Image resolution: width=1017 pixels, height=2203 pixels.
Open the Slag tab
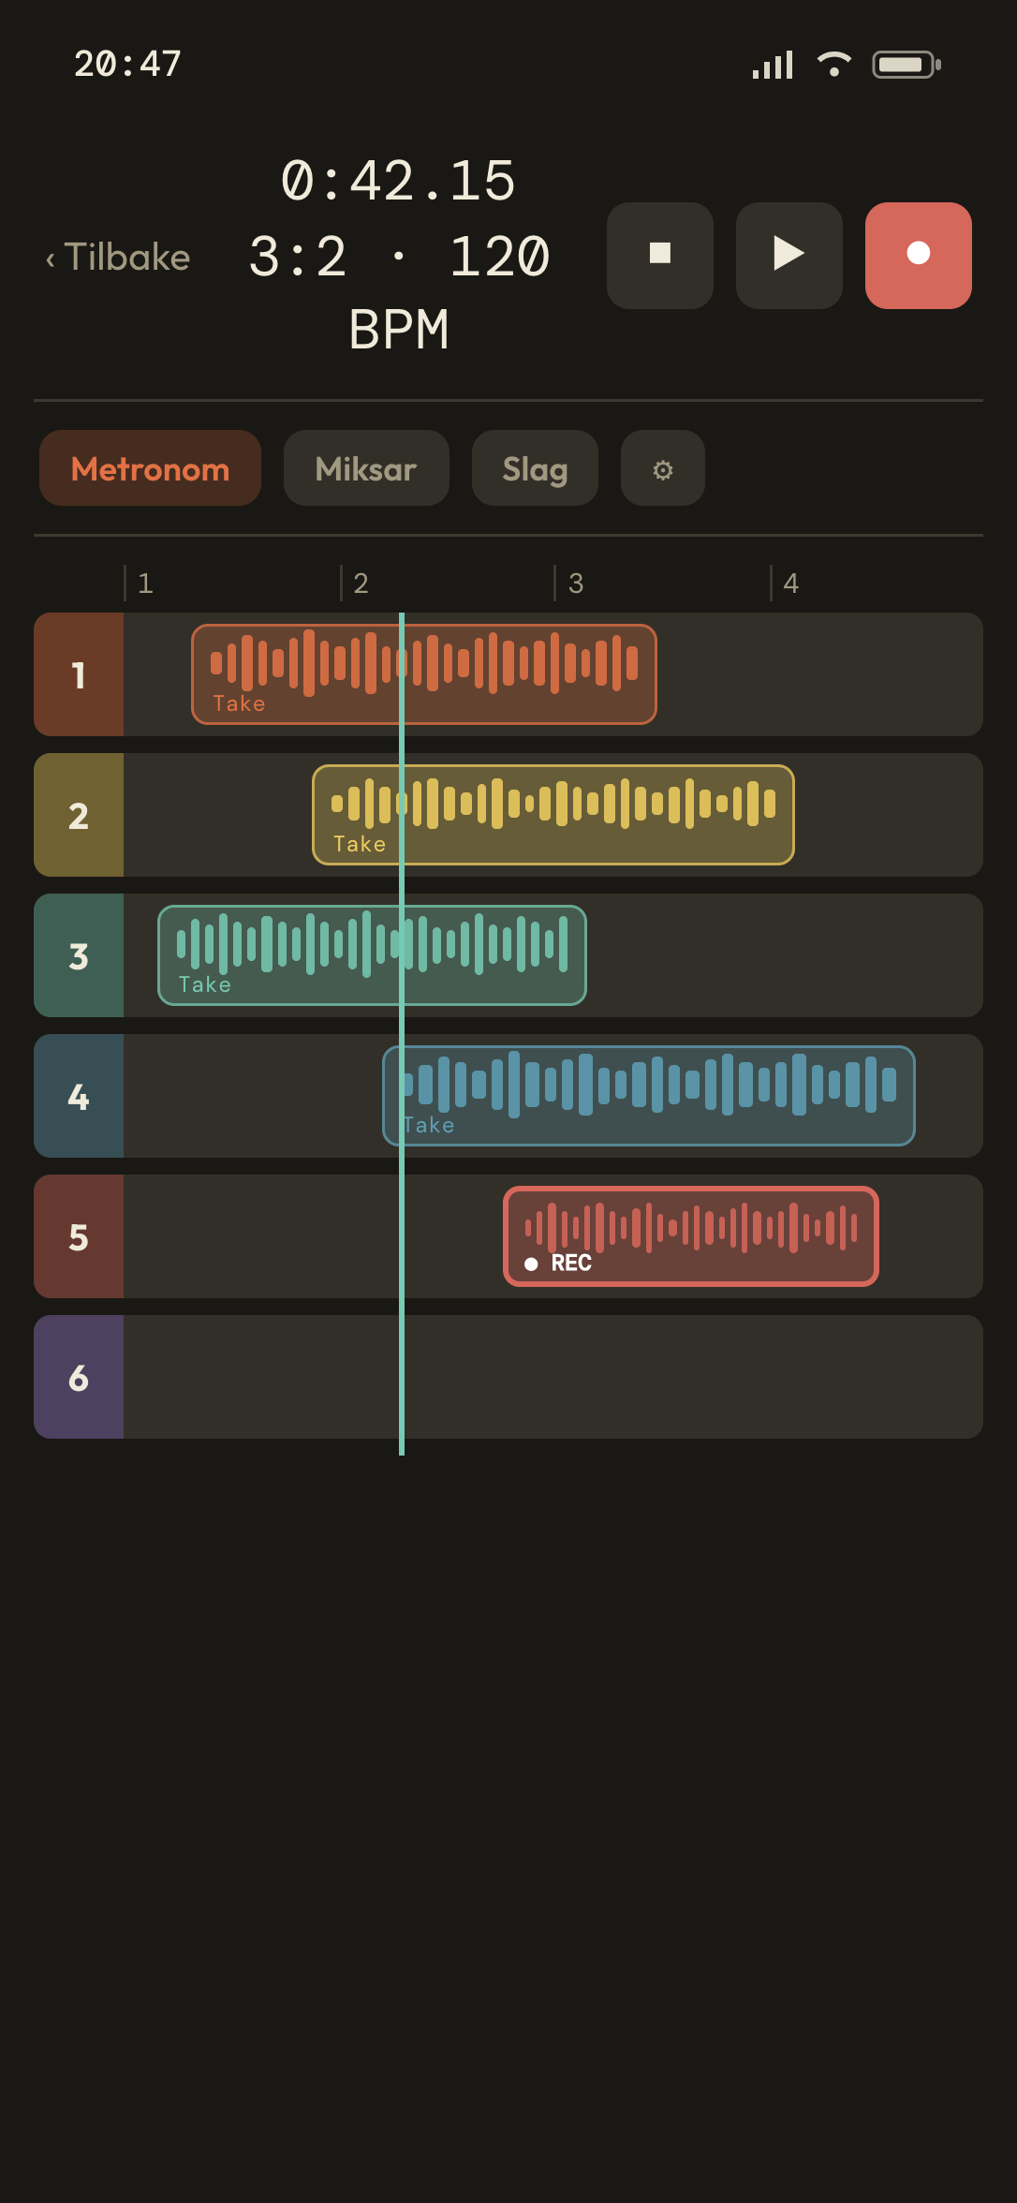(535, 468)
